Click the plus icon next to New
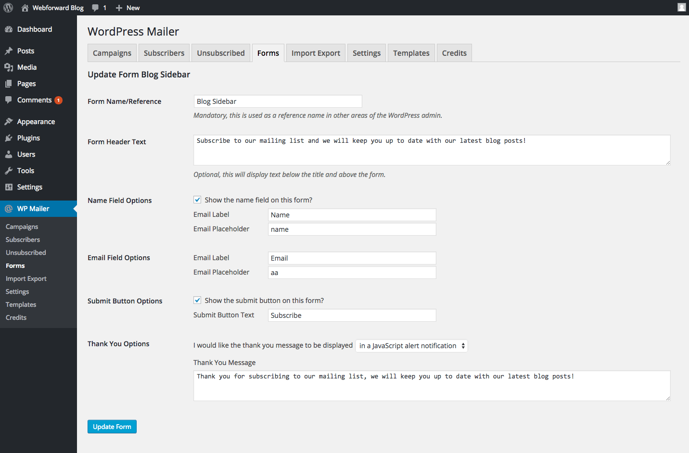The width and height of the screenshot is (689, 453). point(119,8)
